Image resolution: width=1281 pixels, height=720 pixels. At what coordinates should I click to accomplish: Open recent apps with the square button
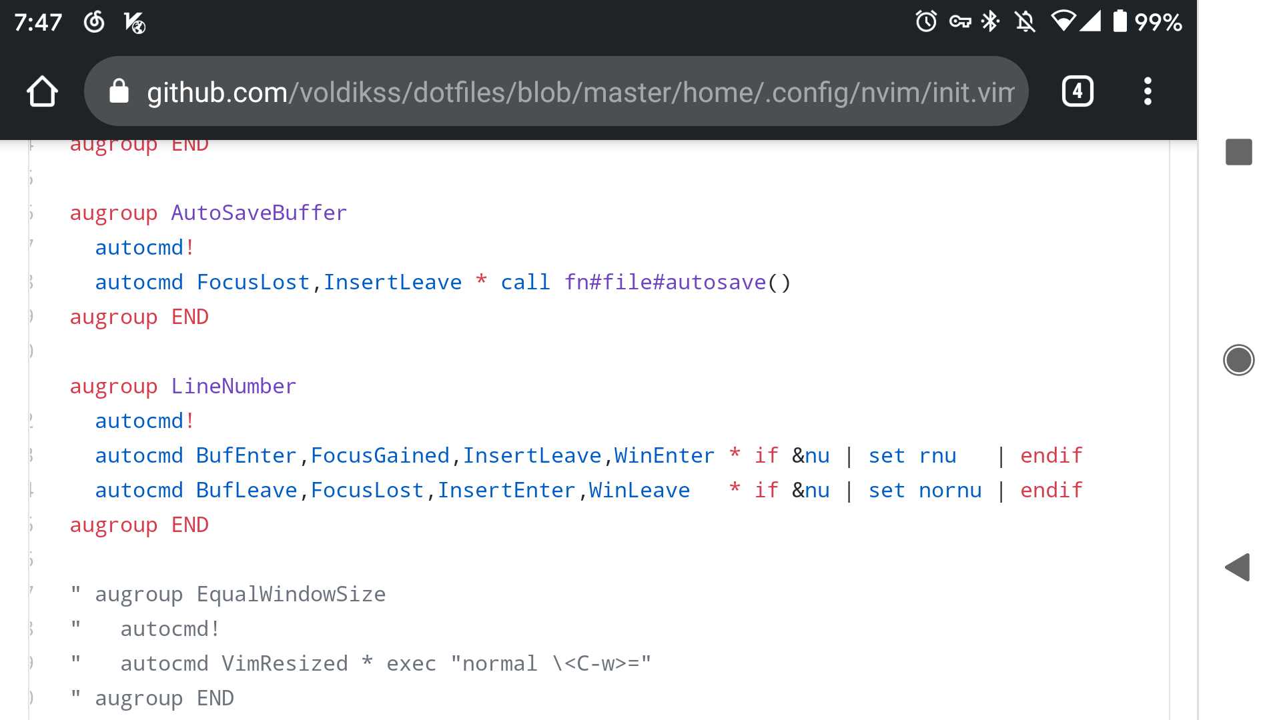point(1239,152)
